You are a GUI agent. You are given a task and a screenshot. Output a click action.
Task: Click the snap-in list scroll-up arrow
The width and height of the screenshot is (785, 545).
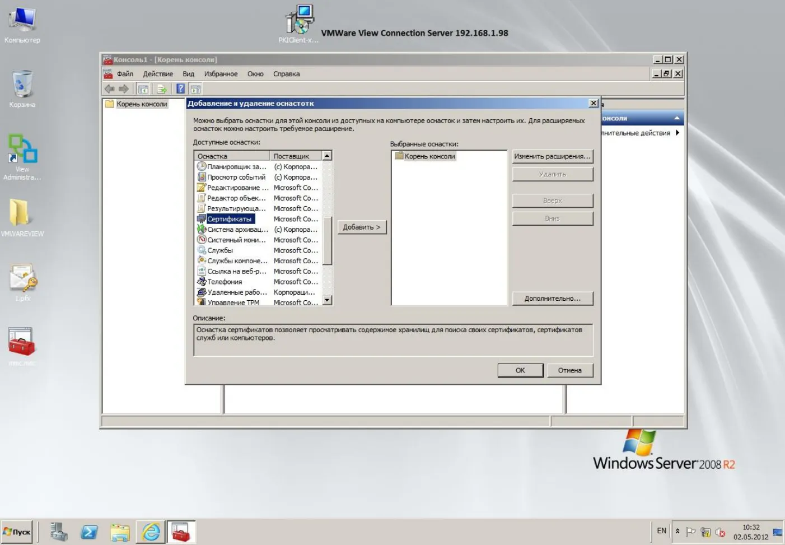click(328, 155)
